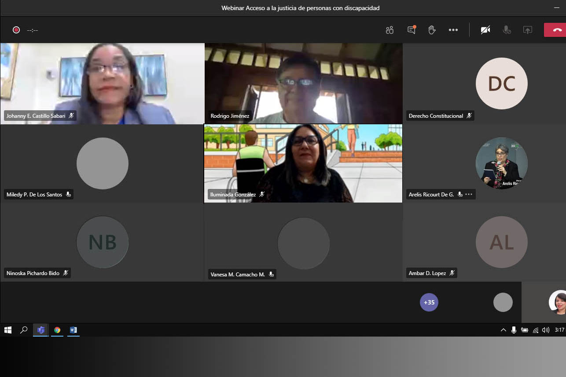566x377 pixels.
Task: Open Microsoft Teams from the taskbar
Action: click(41, 330)
